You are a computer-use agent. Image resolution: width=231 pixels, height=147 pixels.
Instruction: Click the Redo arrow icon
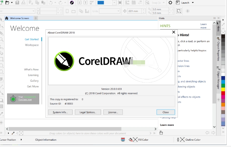click(60, 3)
